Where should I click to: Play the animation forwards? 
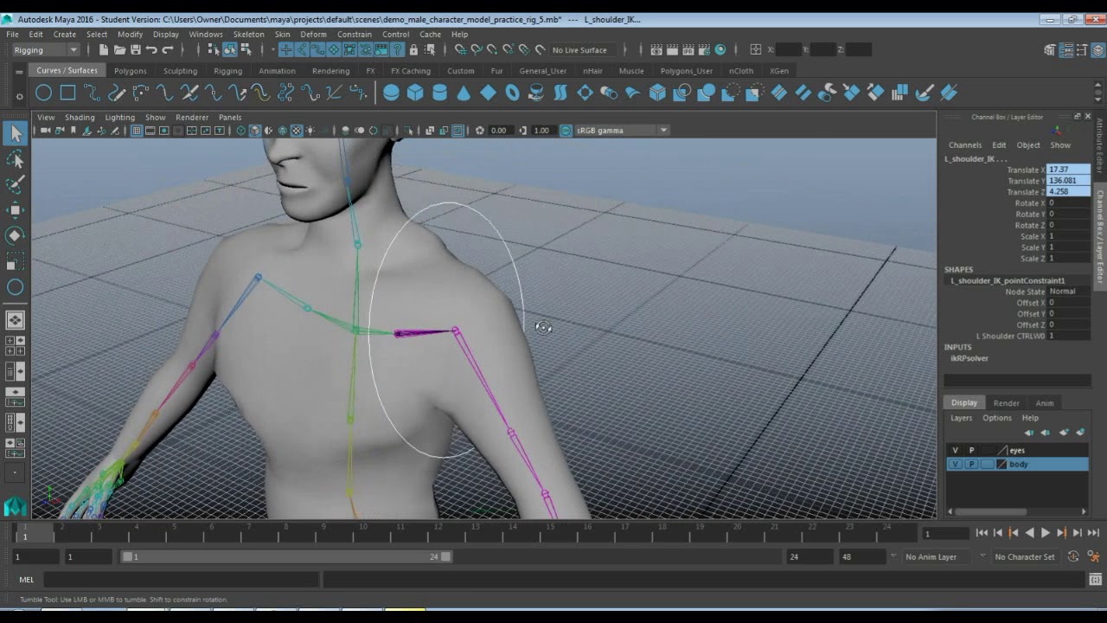(1046, 533)
